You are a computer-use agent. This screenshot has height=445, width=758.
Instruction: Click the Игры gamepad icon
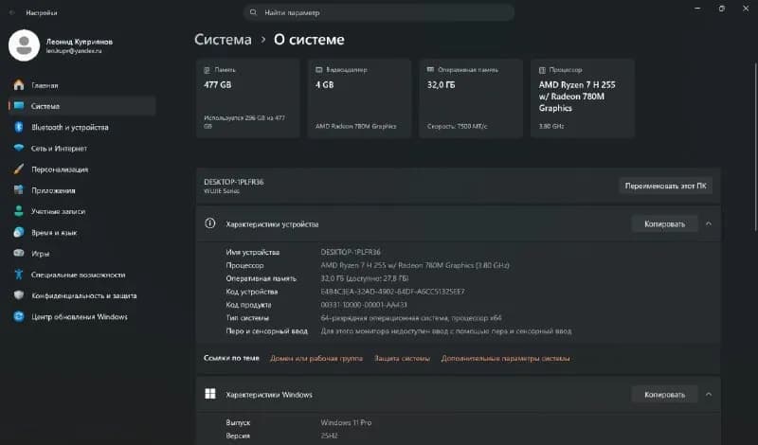19,253
